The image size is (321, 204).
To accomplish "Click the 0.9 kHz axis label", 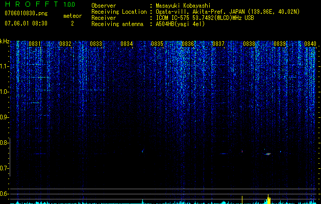I will click(x=5, y=117).
